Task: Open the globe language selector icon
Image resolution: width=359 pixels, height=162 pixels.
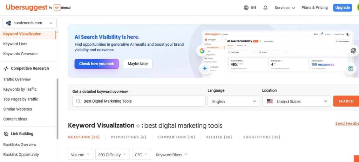Action: tap(246, 8)
